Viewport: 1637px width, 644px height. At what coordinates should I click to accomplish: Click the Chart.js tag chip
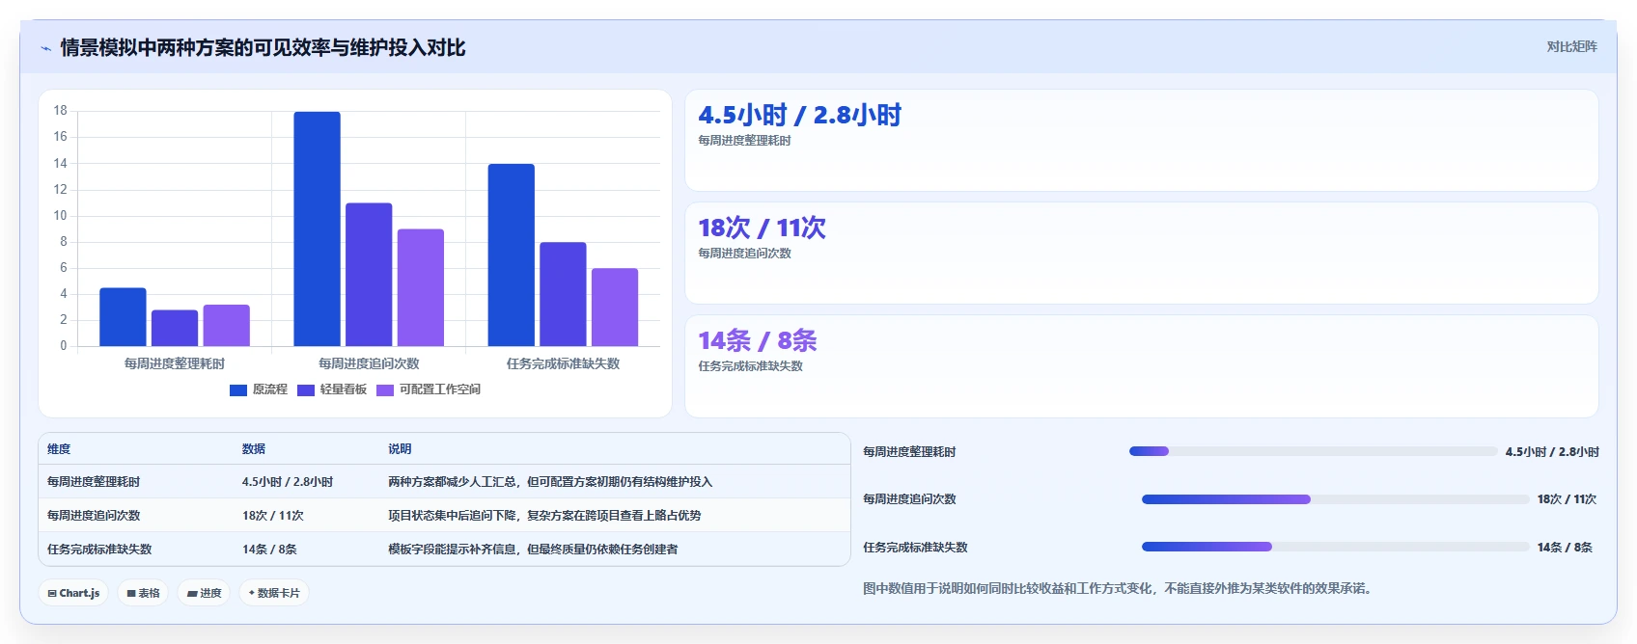(73, 593)
